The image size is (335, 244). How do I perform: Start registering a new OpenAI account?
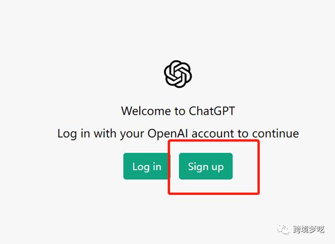click(x=206, y=166)
